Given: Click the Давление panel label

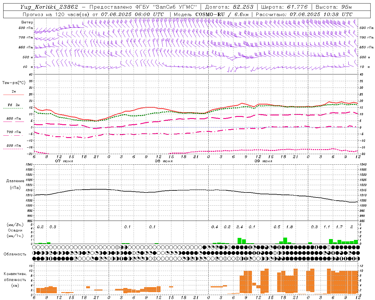Looking at the screenshot, I should (x=15, y=181).
